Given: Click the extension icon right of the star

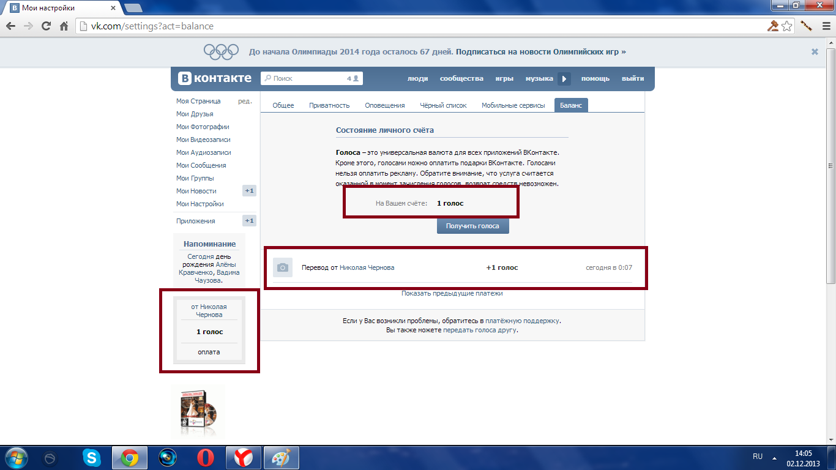Looking at the screenshot, I should [806, 26].
